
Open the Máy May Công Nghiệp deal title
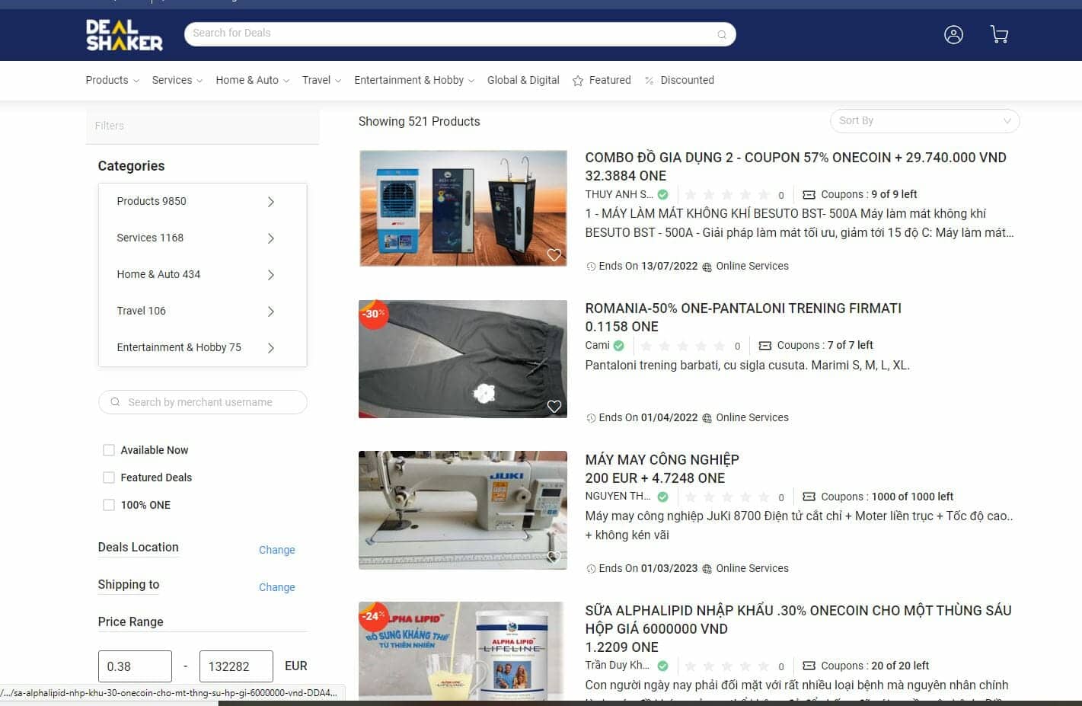click(662, 459)
